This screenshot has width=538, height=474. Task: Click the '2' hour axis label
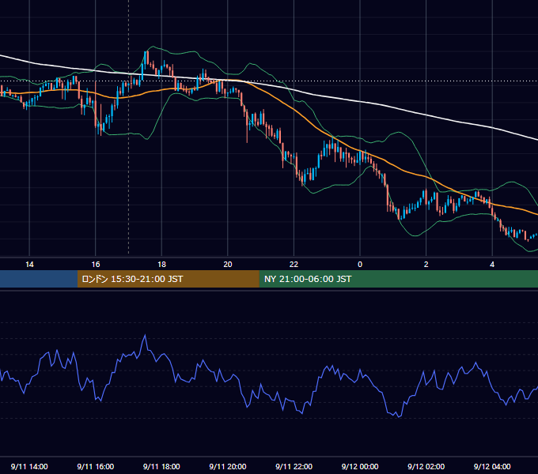click(426, 265)
